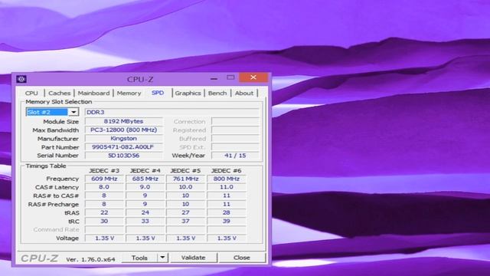490x276 pixels.
Task: Select the SPD tab
Action: [158, 93]
